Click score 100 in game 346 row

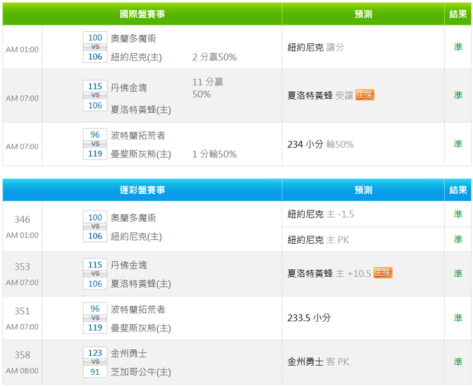pyautogui.click(x=95, y=217)
